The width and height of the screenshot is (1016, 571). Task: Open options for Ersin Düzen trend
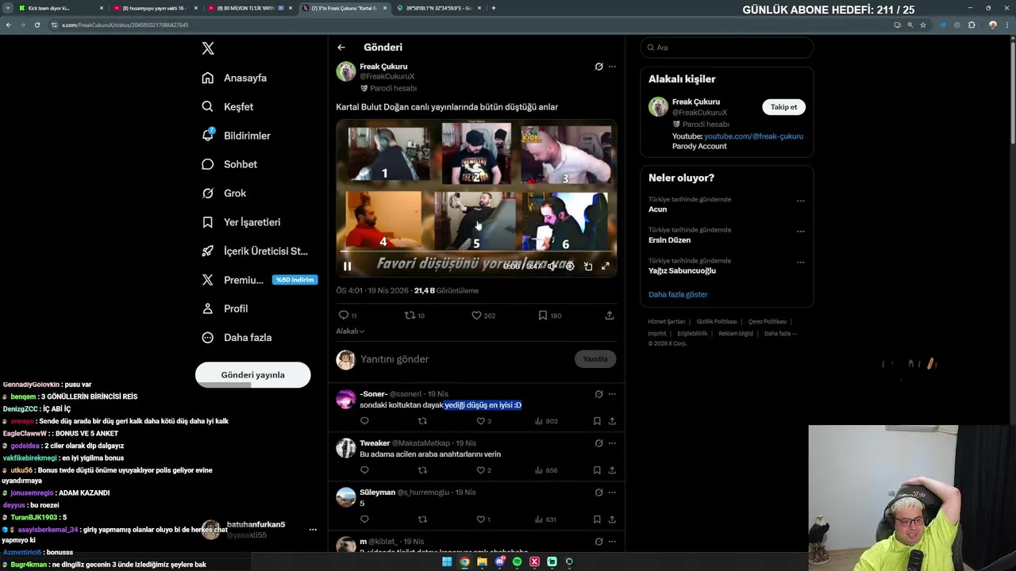800,232
